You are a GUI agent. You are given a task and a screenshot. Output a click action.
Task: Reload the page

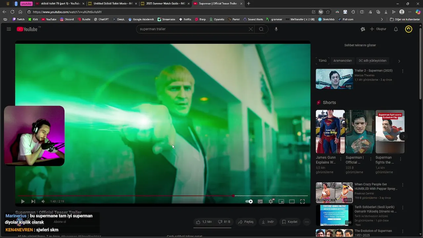(12, 12)
